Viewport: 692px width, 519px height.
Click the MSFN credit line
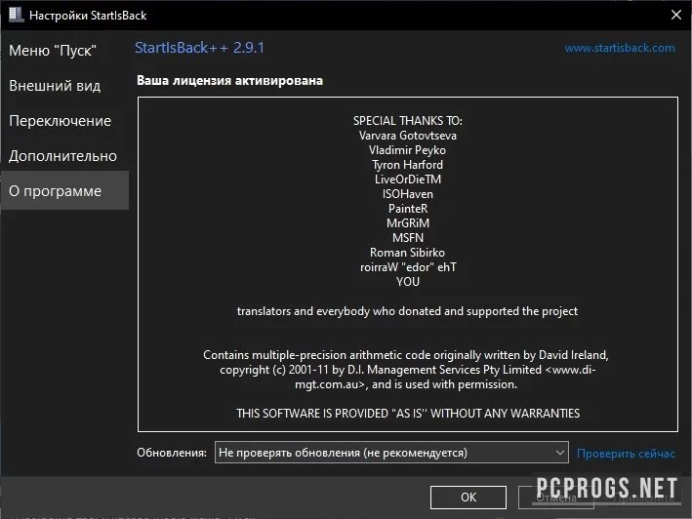point(408,238)
